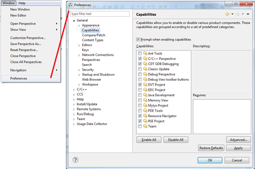Uncheck the C/C++ Perspective checkbox
The image size is (255, 169).
(140, 59)
